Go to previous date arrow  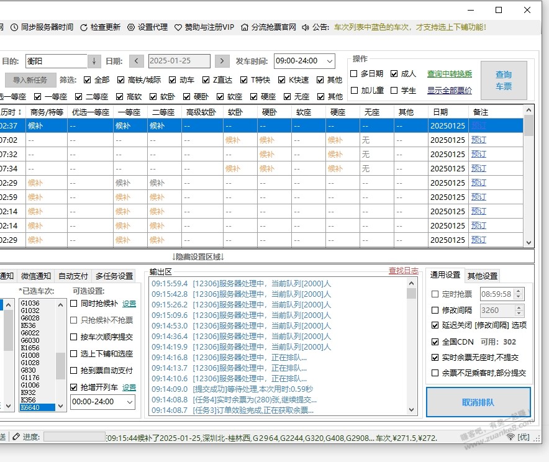click(x=136, y=61)
